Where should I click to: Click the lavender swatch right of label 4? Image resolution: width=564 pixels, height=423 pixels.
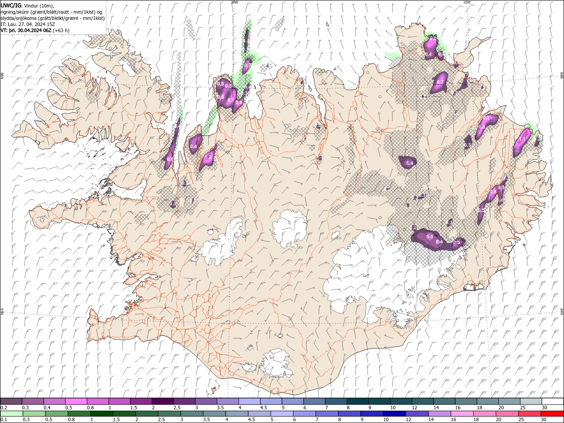pos(249,401)
